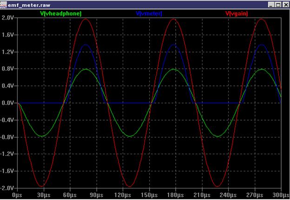
Task: Click the -0.4V vertical axis label
Action: pyautogui.click(x=7, y=120)
